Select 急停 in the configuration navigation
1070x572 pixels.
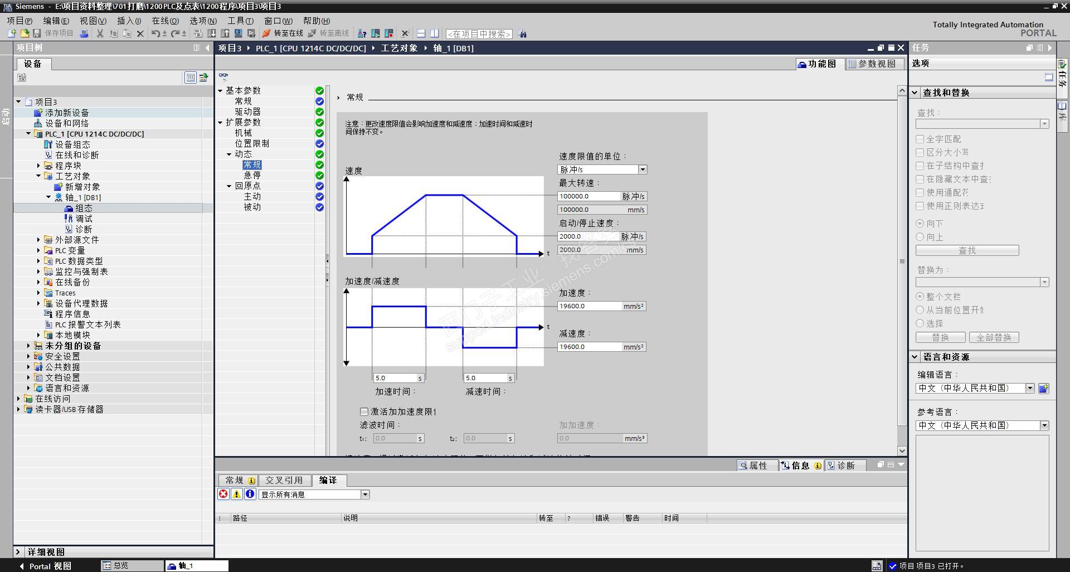tap(252, 175)
